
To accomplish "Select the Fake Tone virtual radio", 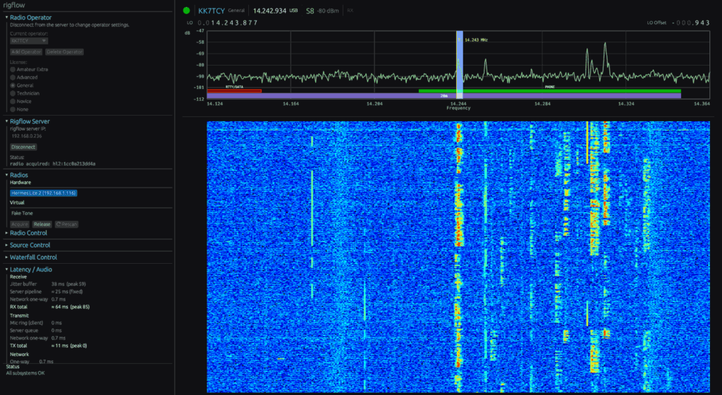I will (x=22, y=213).
